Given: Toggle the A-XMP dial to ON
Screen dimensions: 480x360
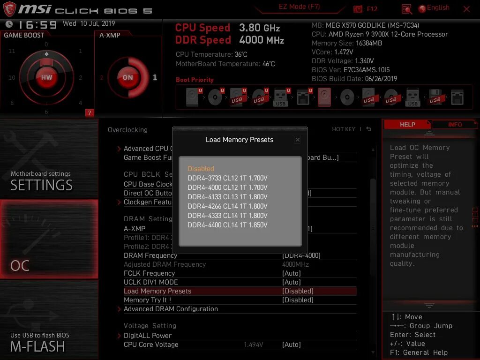Looking at the screenshot, I should (x=127, y=77).
